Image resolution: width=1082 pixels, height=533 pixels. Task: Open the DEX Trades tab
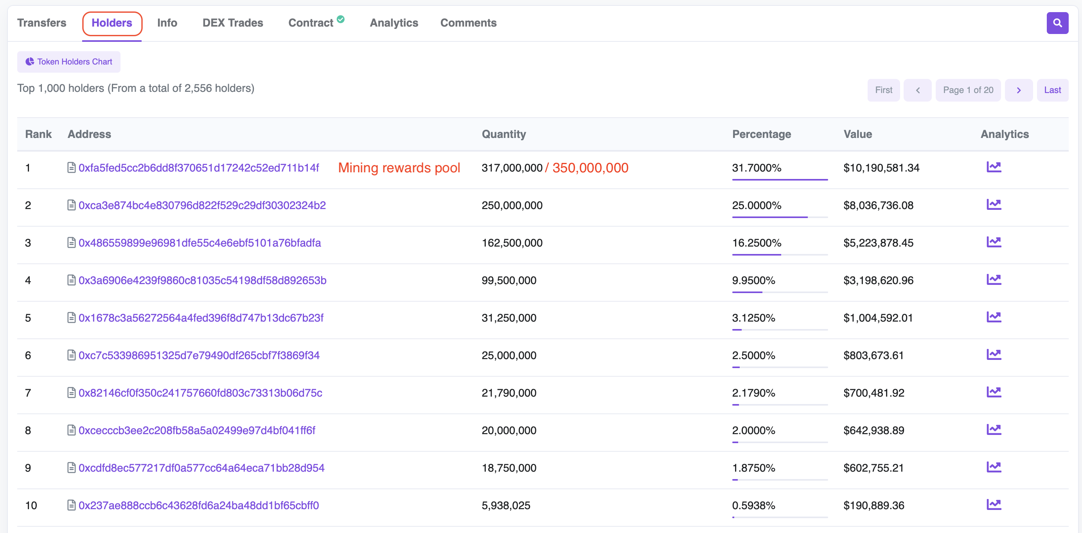click(233, 23)
